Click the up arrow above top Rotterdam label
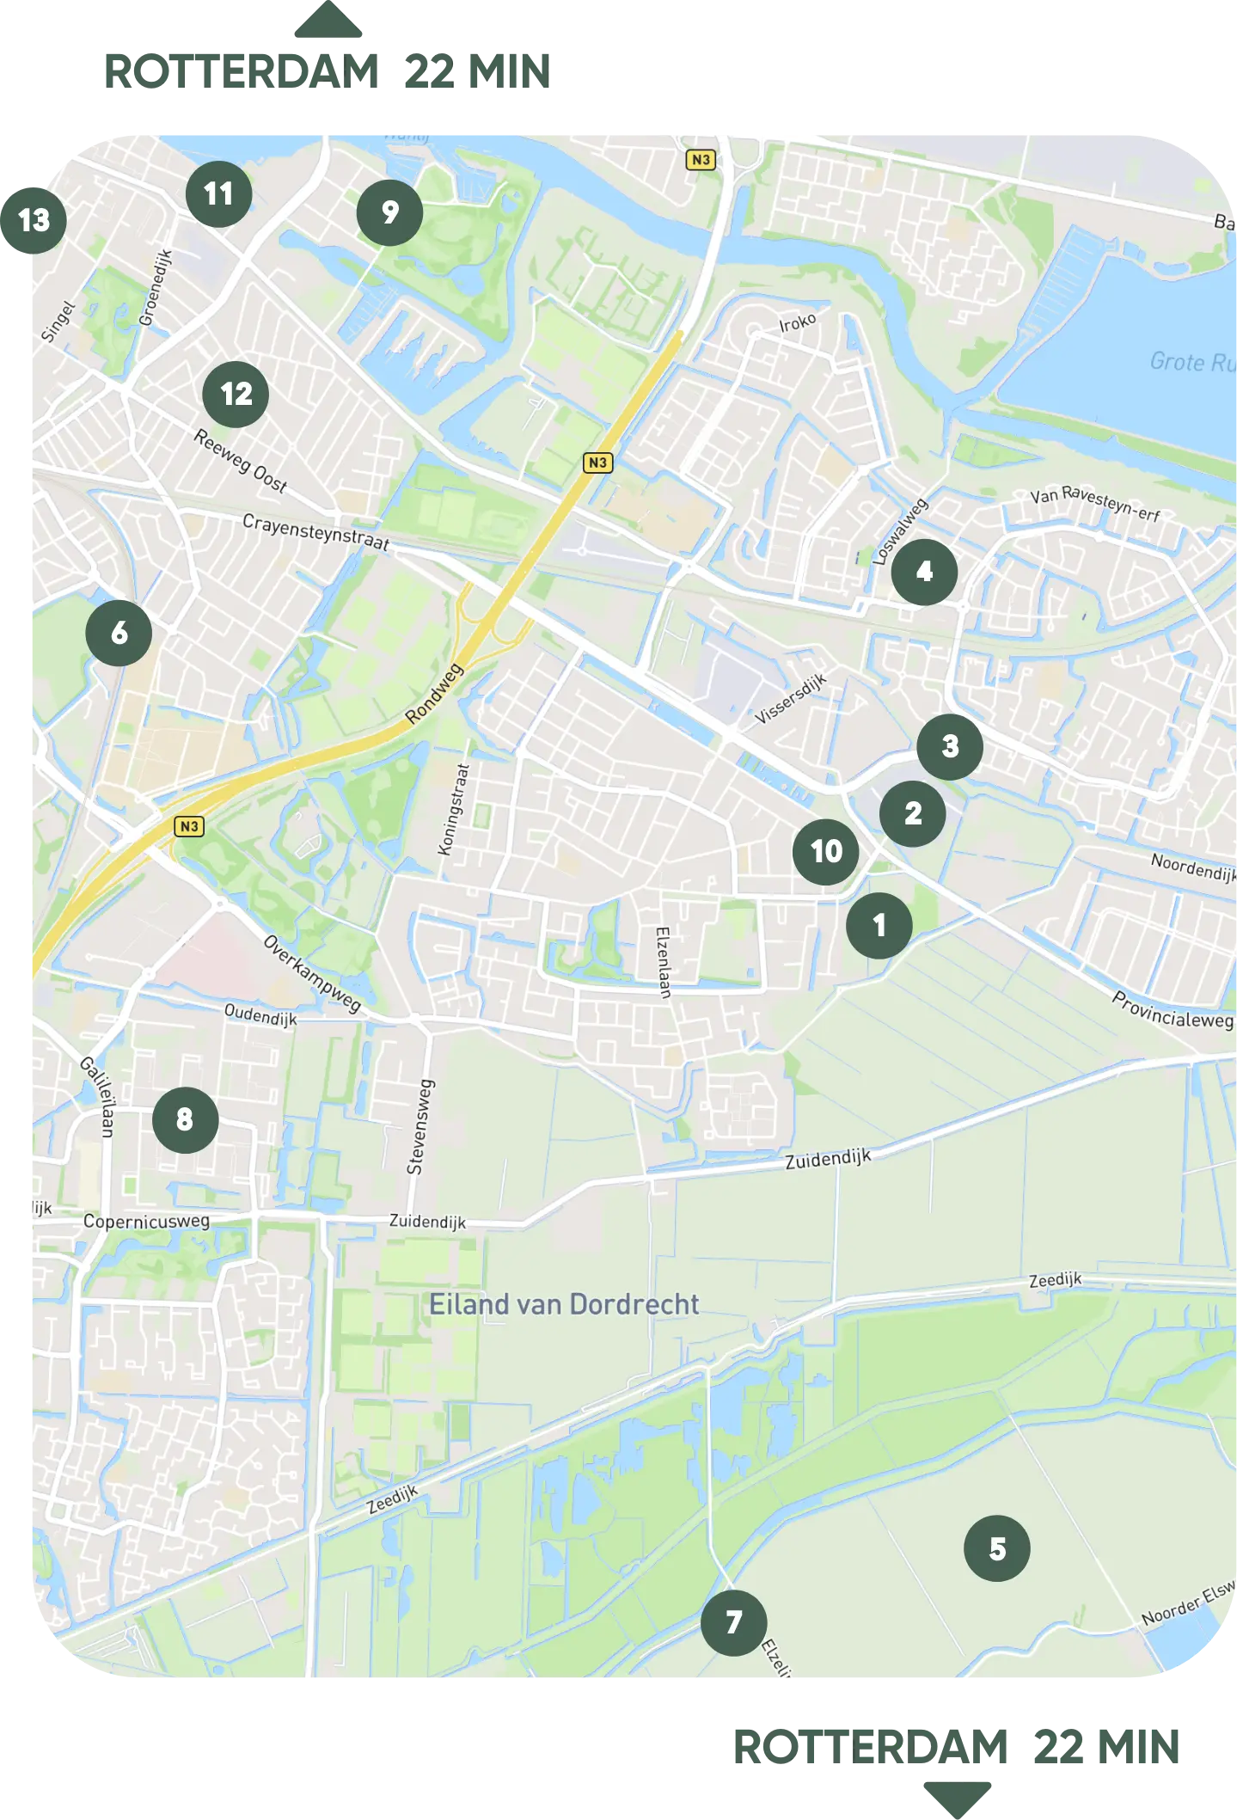Image resolution: width=1237 pixels, height=1820 pixels. pos(328,19)
